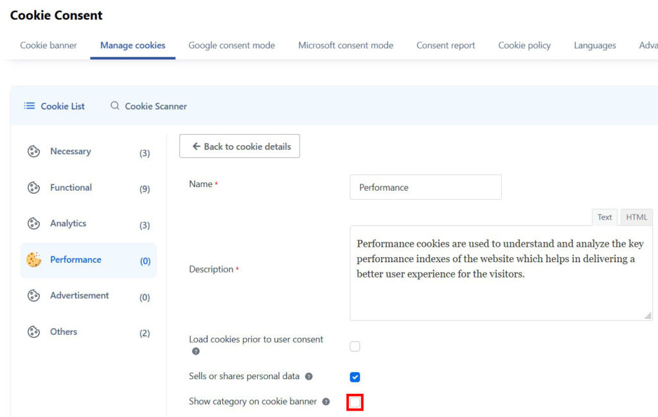Open the Cookie Scanner view

(148, 106)
